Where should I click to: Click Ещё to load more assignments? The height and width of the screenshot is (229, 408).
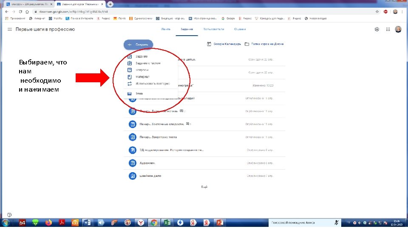[x=204, y=187]
